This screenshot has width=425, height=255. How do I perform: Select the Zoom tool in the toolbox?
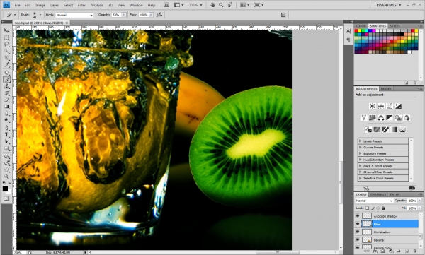(6, 177)
